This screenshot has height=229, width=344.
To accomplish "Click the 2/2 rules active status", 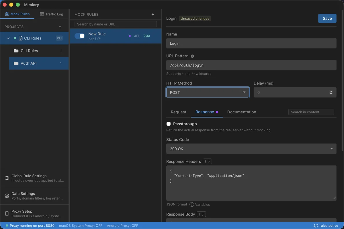I will [x=326, y=226].
